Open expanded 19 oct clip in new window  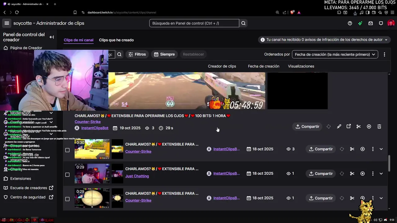[349, 126]
